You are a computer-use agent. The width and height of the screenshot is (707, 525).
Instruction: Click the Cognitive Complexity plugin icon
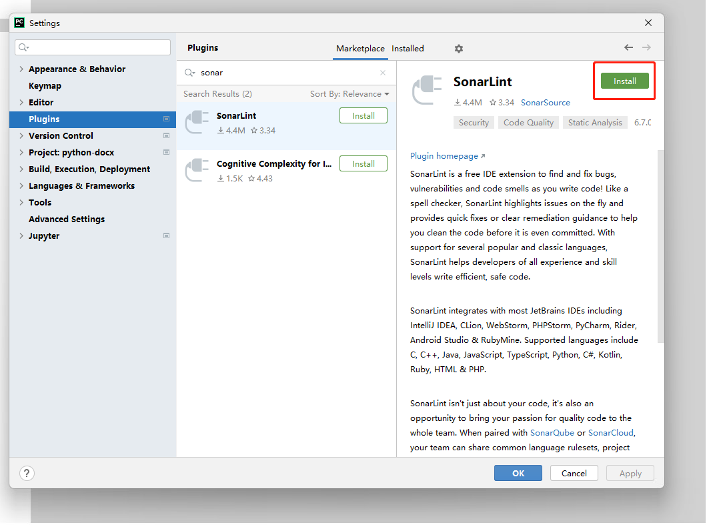point(197,170)
